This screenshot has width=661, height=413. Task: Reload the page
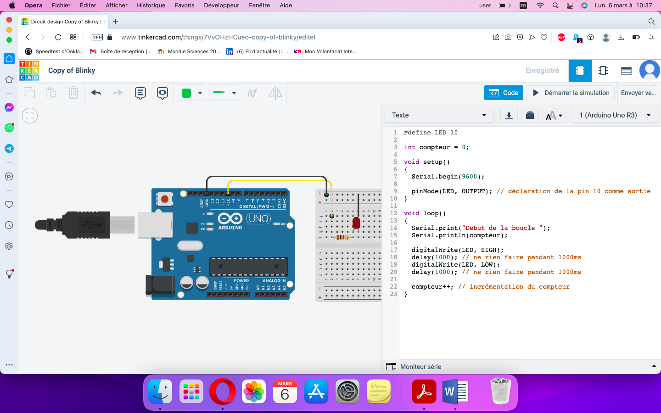[58, 37]
